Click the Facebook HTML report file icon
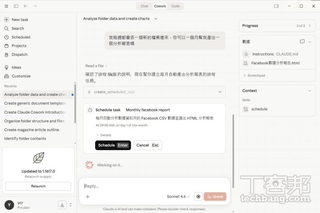The width and height of the screenshot is (320, 213). click(x=245, y=63)
